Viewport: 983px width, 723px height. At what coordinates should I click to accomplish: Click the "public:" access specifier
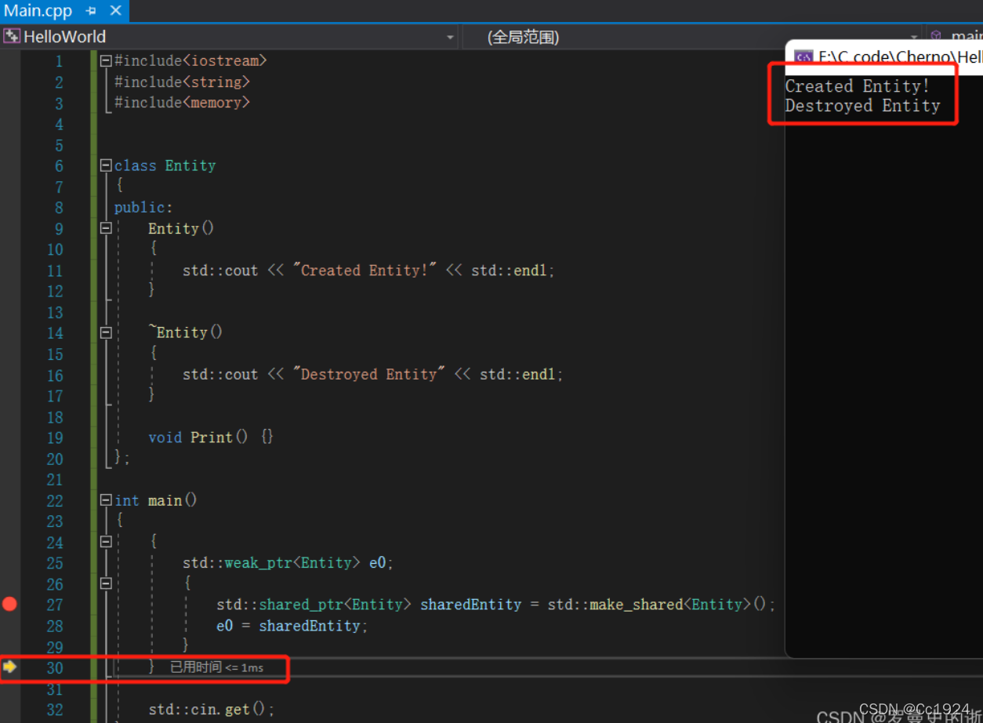[x=143, y=208]
